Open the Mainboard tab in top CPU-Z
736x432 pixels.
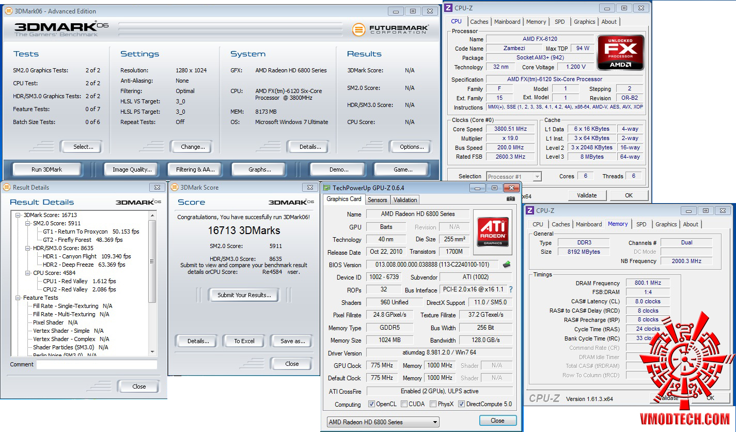point(507,22)
